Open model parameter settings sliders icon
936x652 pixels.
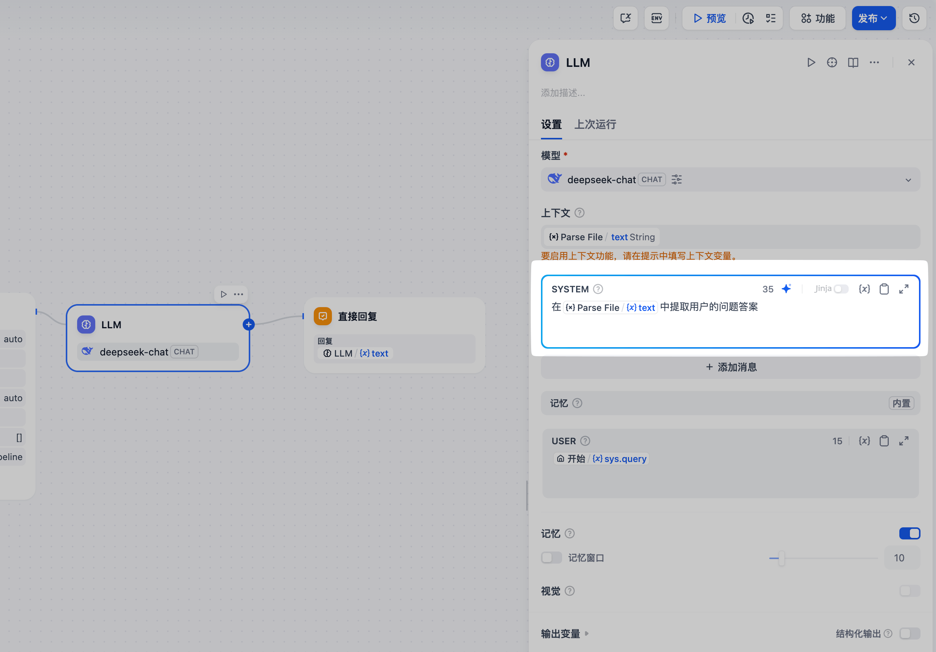676,179
